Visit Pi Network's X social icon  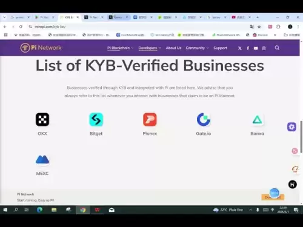[240, 48]
